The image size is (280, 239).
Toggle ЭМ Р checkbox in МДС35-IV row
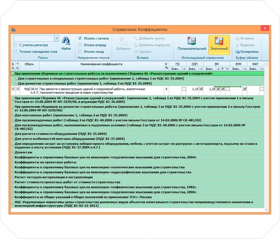pos(223,89)
